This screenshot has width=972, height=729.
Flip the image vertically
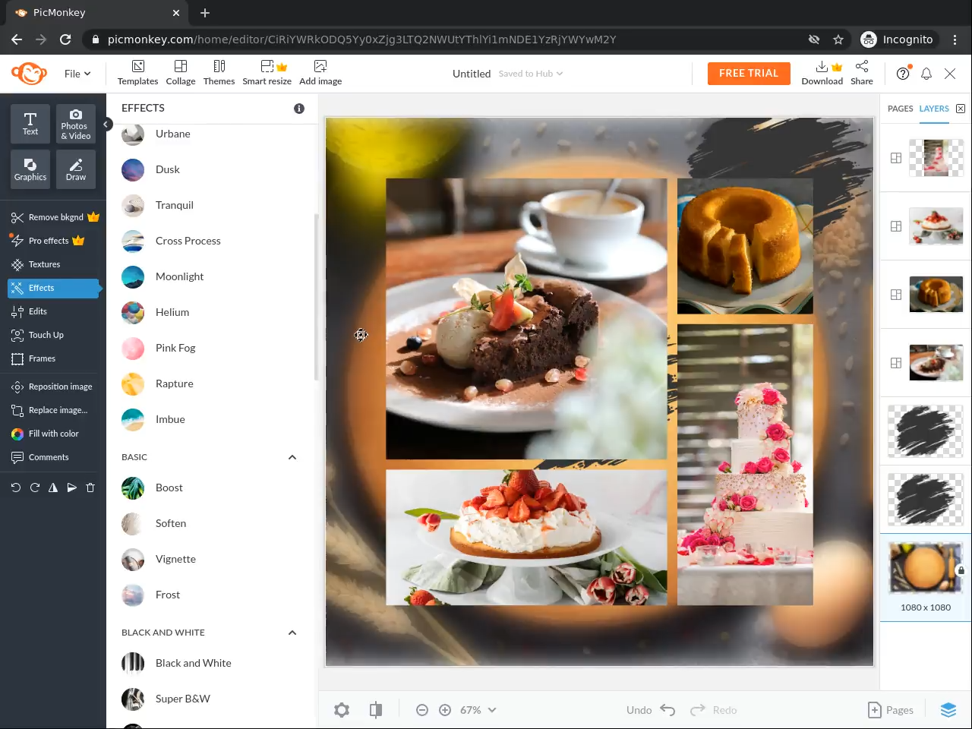71,488
